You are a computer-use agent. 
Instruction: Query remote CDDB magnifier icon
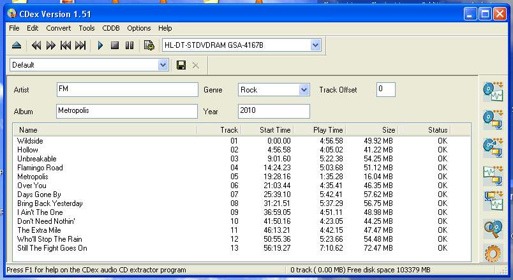pos(493,228)
